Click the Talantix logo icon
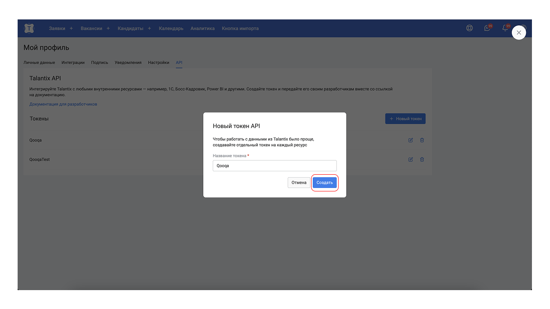The image size is (550, 309). point(29,28)
